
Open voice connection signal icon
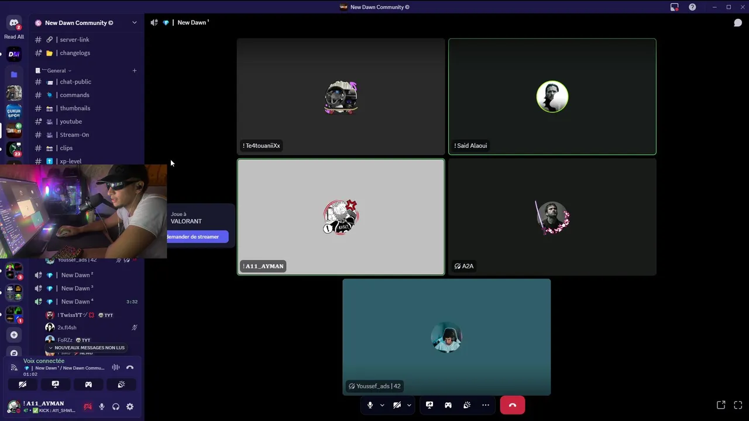point(14,368)
